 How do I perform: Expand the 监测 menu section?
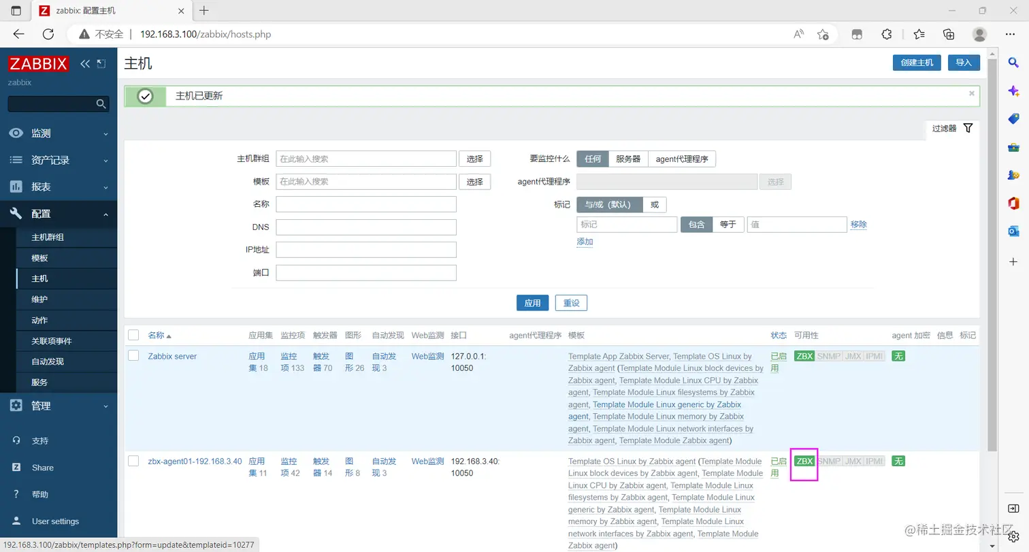(x=59, y=133)
